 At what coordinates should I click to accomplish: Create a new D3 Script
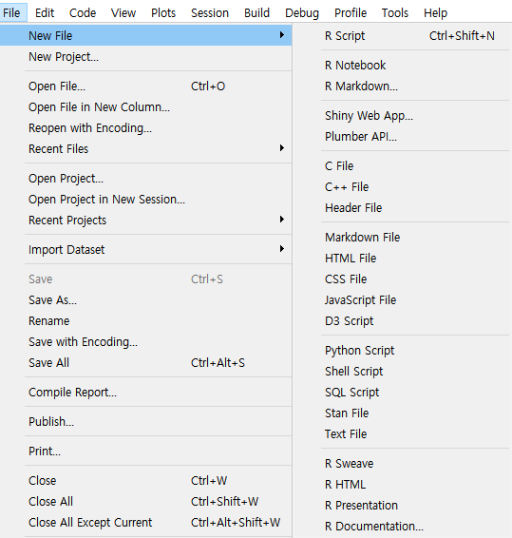click(402, 321)
